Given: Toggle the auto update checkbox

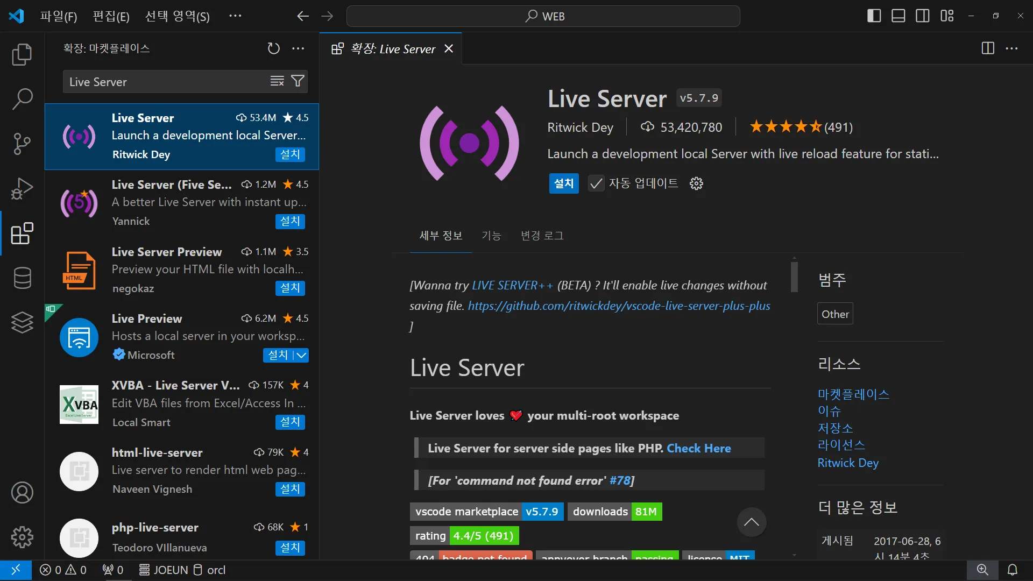Looking at the screenshot, I should click(596, 183).
